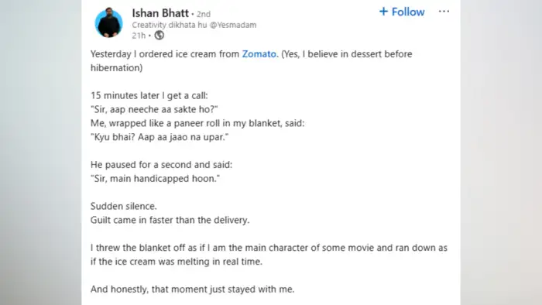
Task: Click the 'Sir, main handicapped hoon.' quote
Action: click(155, 179)
